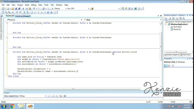
Task: Switch to the Class View tab
Action: coord(185,55)
